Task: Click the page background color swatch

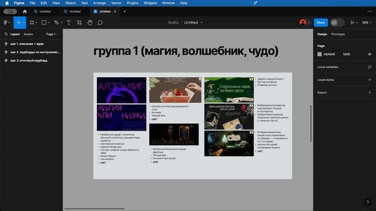Action: click(x=320, y=55)
